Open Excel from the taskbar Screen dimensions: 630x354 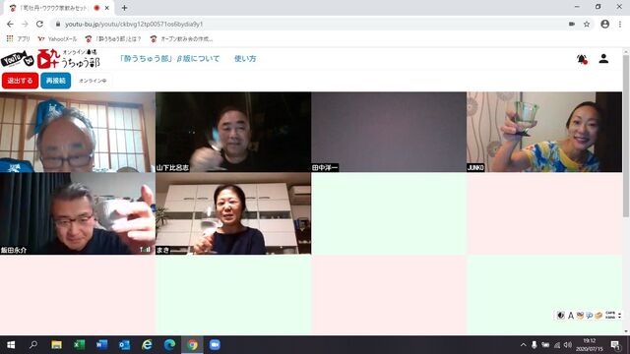point(79,345)
